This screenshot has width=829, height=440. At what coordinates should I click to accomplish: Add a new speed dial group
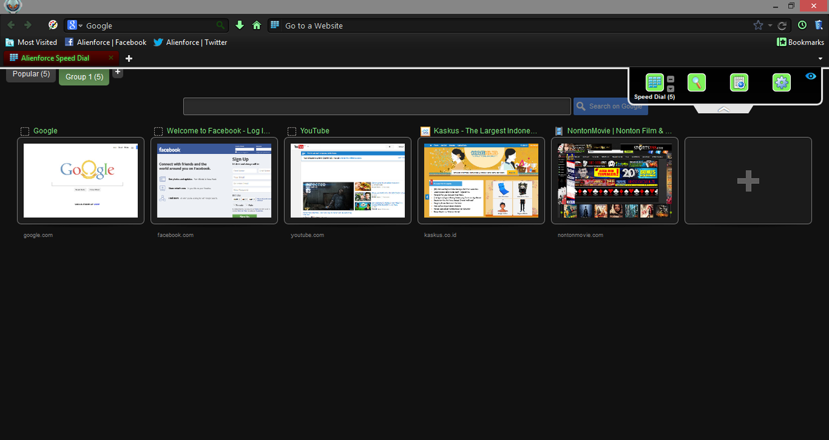pos(117,72)
